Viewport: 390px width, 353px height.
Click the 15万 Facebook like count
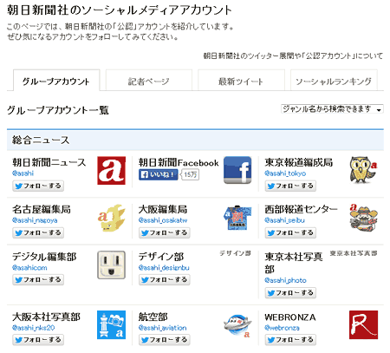pyautogui.click(x=191, y=174)
